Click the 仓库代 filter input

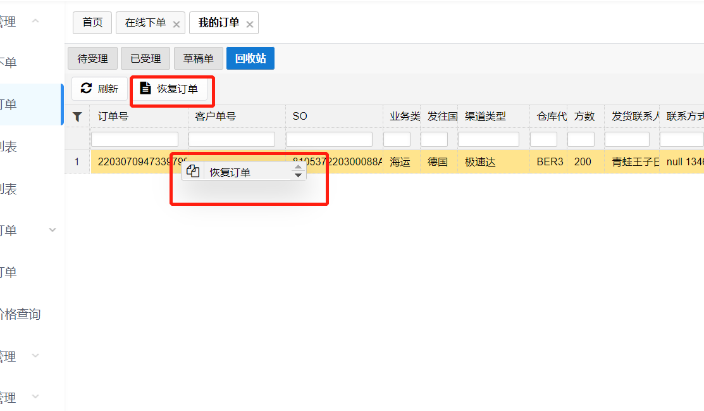[x=544, y=139]
